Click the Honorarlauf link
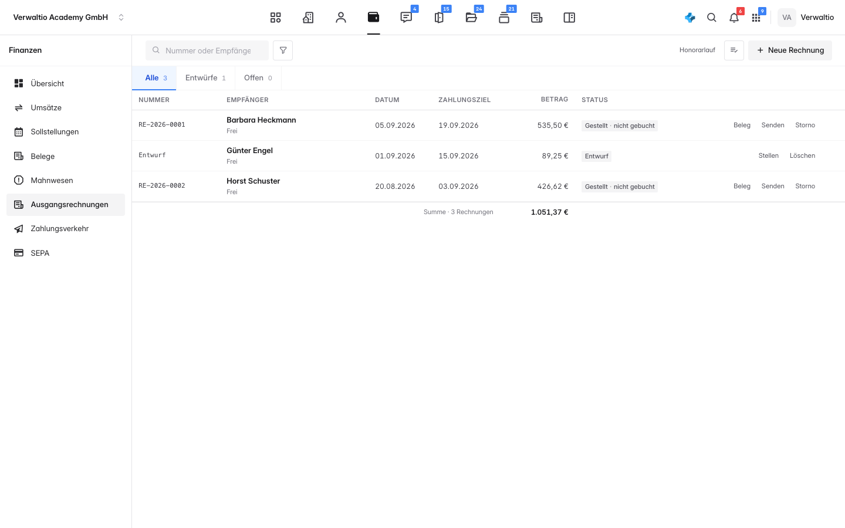 coord(697,50)
